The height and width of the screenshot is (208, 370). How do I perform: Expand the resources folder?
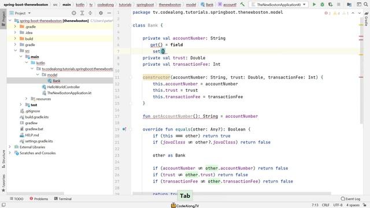tap(27, 99)
